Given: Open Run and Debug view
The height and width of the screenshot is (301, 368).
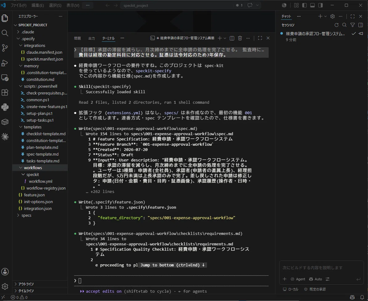Looking at the screenshot, I should point(5,63).
